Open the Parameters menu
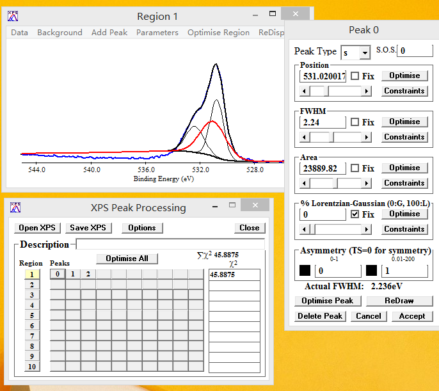Screen dimensions: 439x391 click(x=157, y=33)
